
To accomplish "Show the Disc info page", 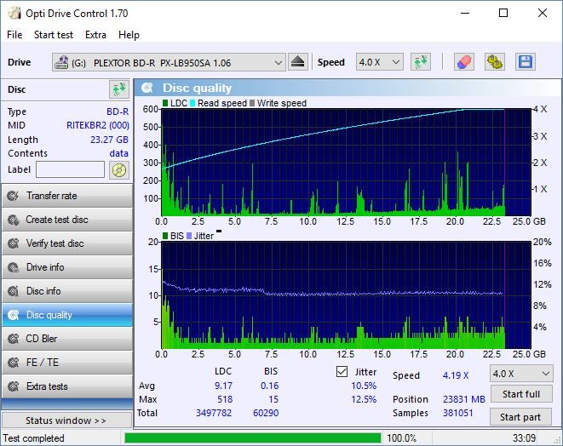I will point(67,291).
